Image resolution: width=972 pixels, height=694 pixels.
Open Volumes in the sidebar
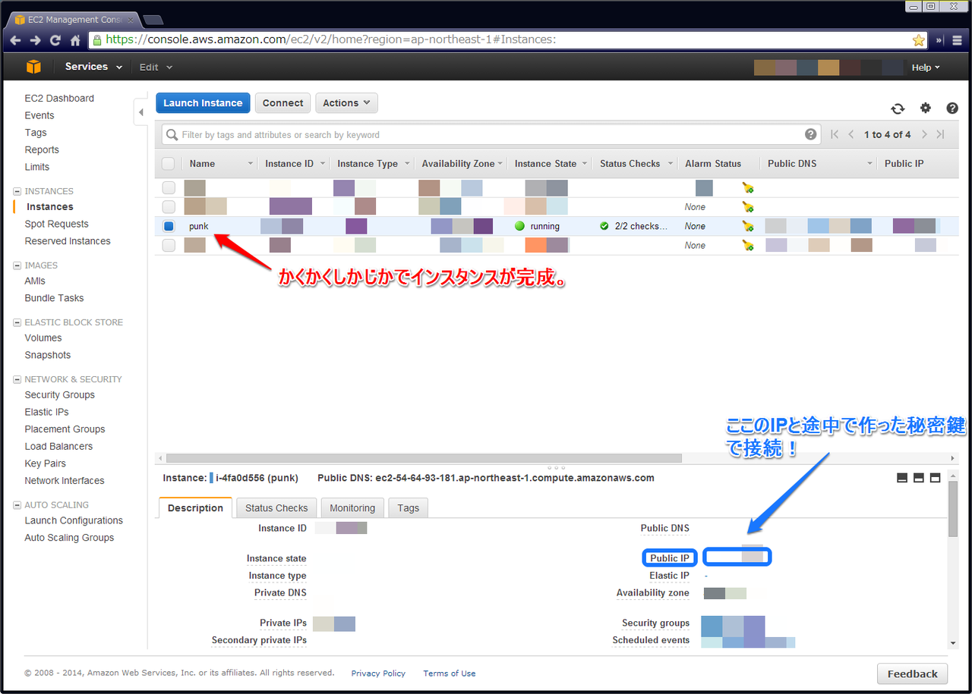pyautogui.click(x=43, y=338)
